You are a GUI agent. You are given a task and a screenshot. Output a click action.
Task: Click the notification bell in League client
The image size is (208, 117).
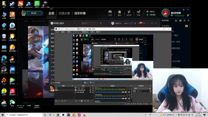click(x=188, y=15)
